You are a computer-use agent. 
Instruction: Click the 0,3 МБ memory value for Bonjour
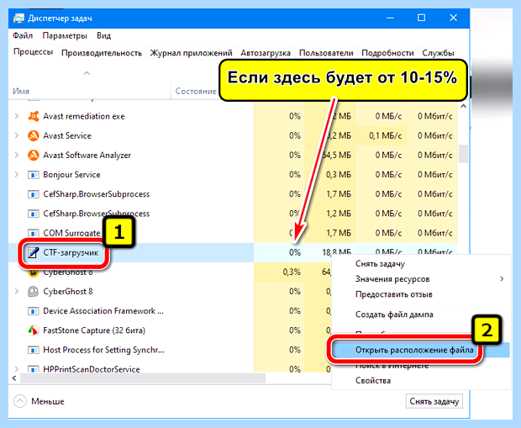(x=339, y=175)
